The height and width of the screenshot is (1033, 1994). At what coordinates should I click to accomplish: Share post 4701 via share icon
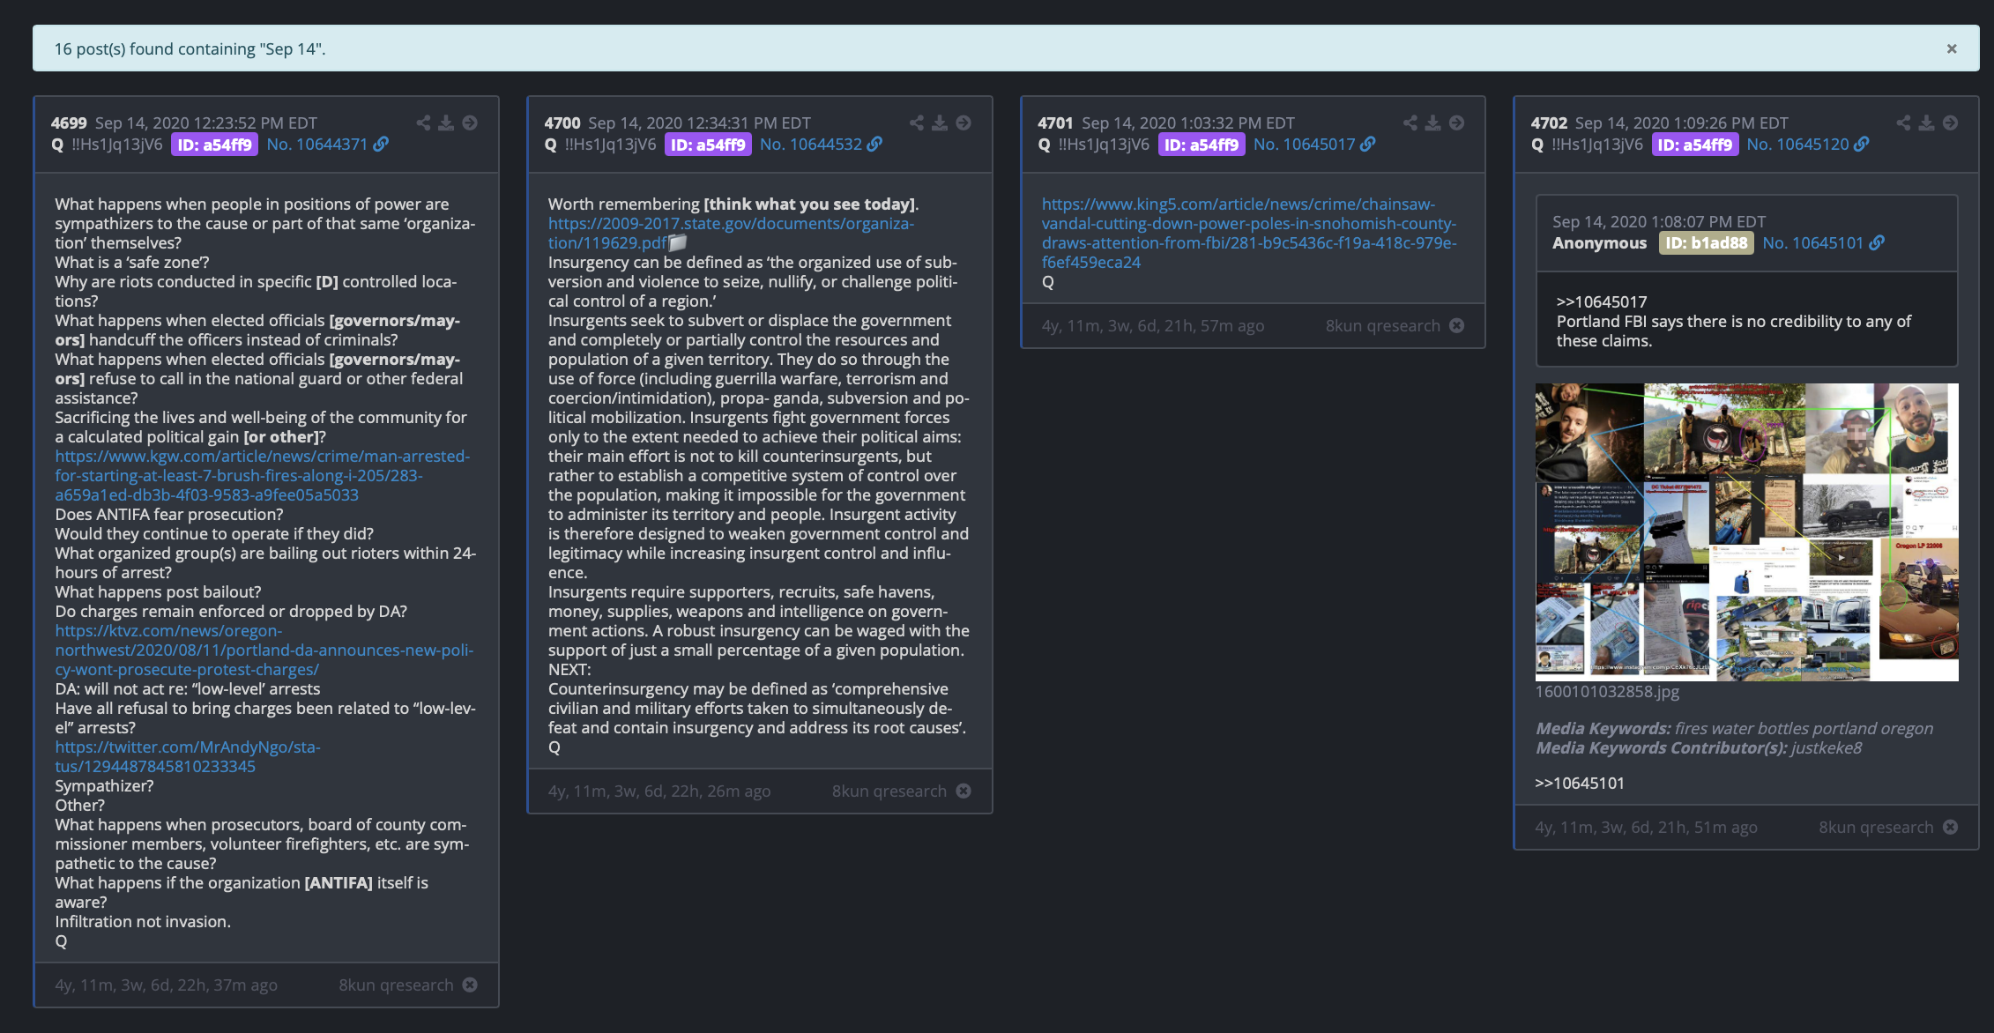[x=1410, y=123]
